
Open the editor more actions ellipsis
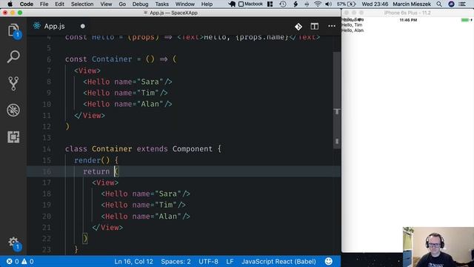332,27
